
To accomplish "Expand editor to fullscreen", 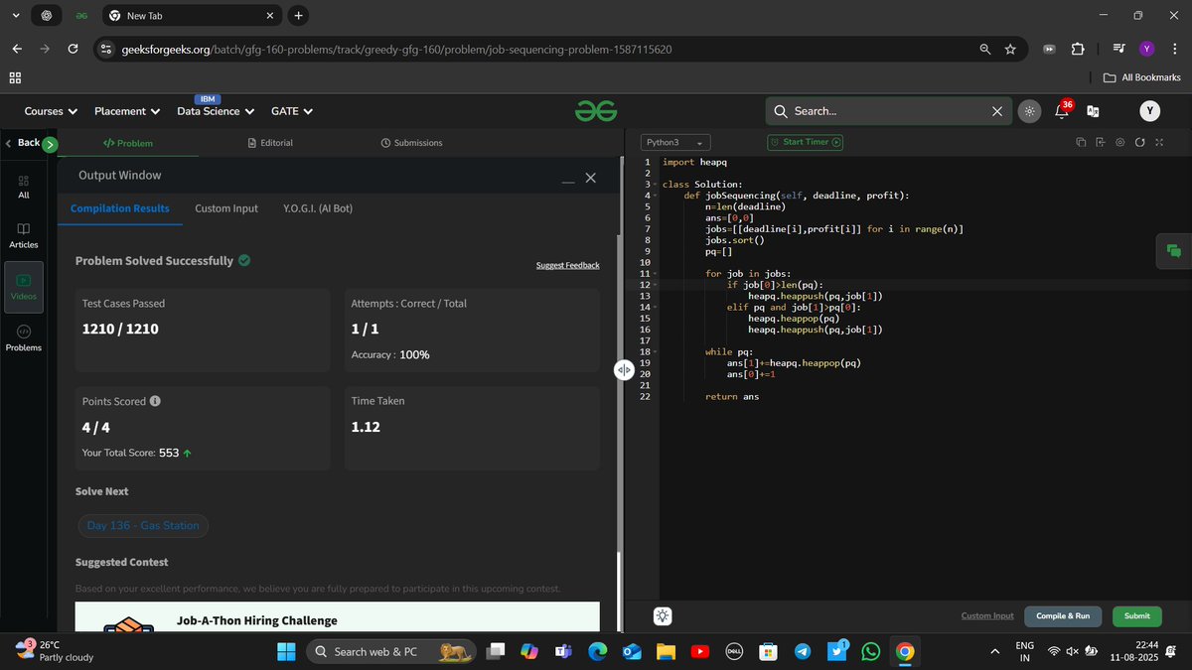I will [1158, 143].
